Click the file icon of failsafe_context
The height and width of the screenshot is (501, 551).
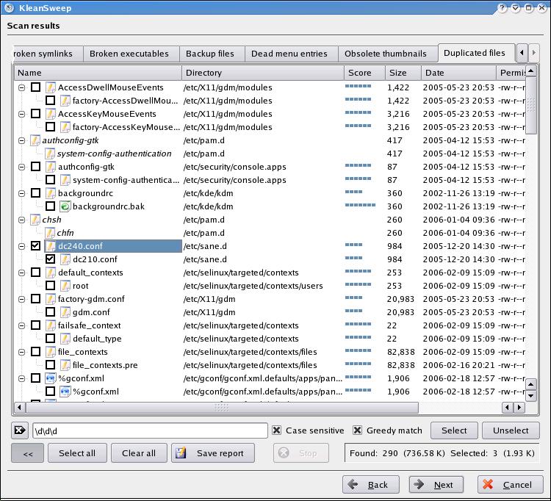[x=51, y=325]
